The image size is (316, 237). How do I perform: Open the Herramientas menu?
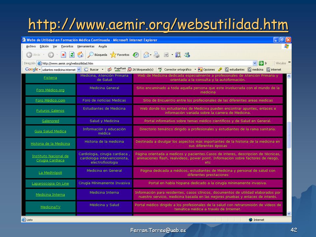(x=86, y=46)
